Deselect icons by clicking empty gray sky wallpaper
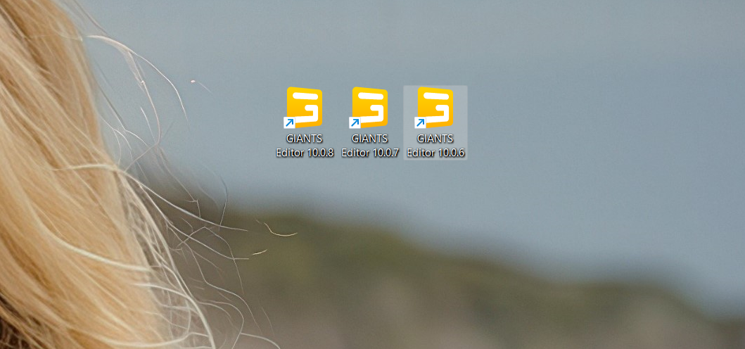The image size is (745, 349). pos(598,84)
